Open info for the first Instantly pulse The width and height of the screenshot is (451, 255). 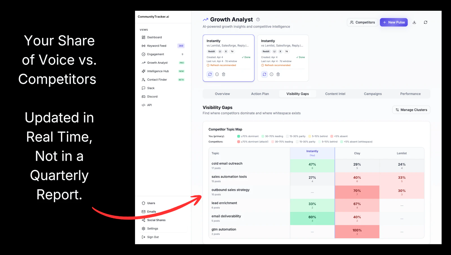pyautogui.click(x=216, y=74)
